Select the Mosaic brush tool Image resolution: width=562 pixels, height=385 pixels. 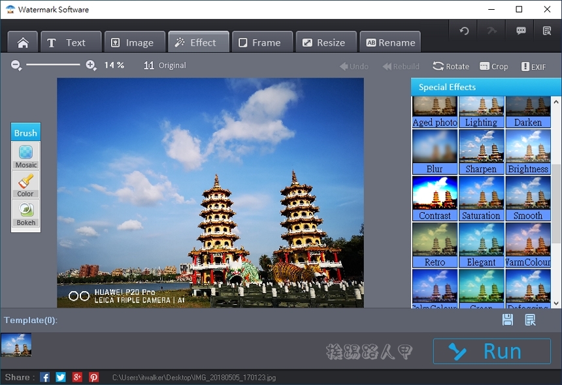tap(25, 155)
